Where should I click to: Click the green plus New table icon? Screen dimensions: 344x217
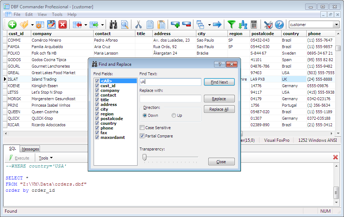click(x=12, y=25)
